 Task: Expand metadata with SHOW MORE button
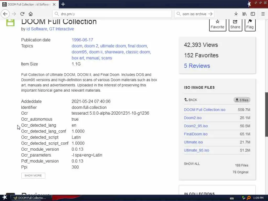click(33, 176)
